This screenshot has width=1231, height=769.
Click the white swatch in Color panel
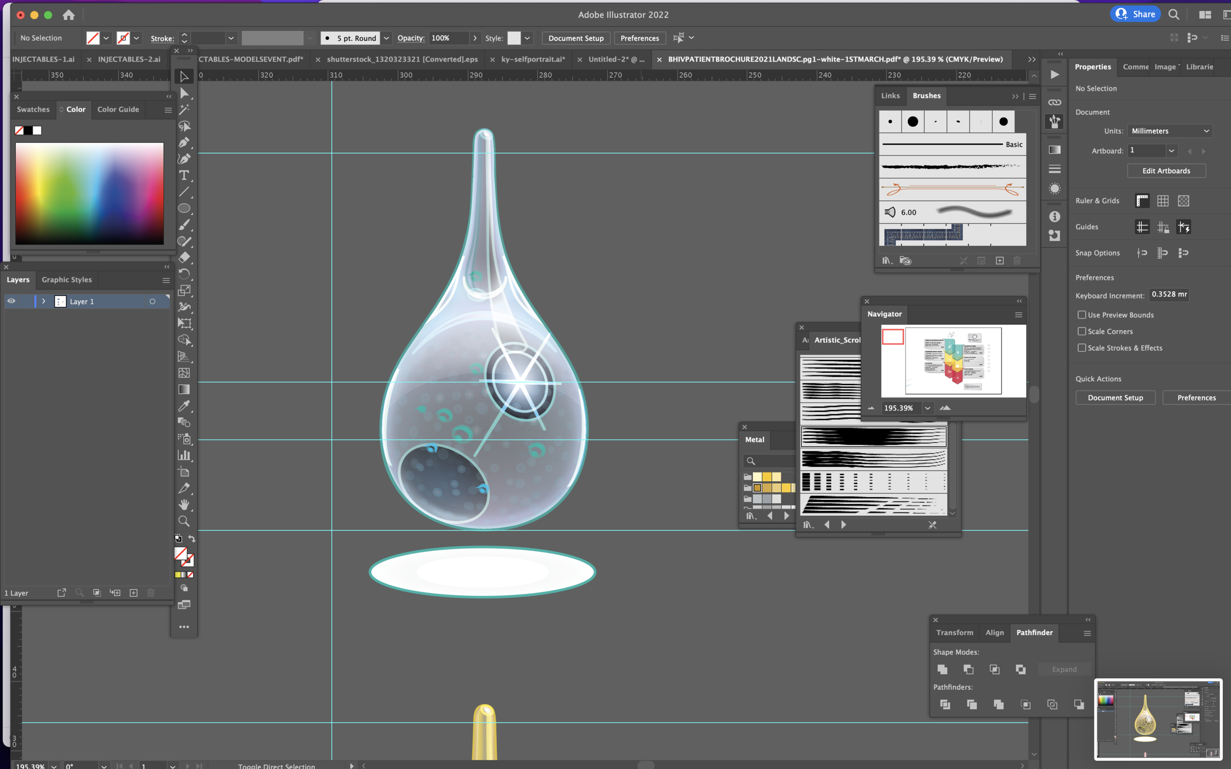pos(37,131)
